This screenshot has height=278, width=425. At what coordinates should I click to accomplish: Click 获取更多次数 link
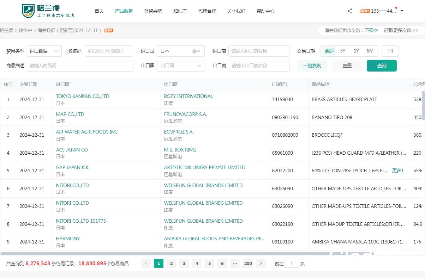[402, 30]
